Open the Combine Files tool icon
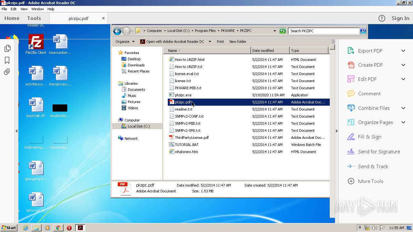Viewport: 413px width, 232px height. click(x=351, y=108)
